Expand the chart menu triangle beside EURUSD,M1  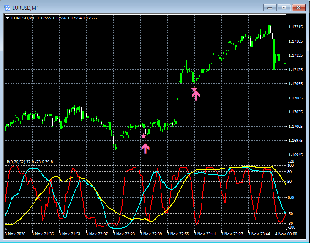[8, 18]
